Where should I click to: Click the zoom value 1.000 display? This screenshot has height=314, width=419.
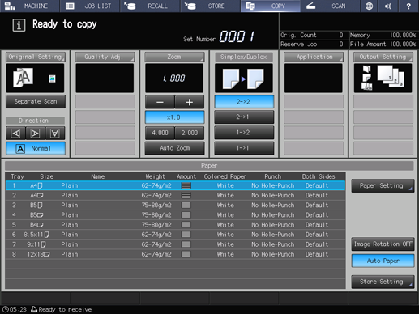pos(174,78)
